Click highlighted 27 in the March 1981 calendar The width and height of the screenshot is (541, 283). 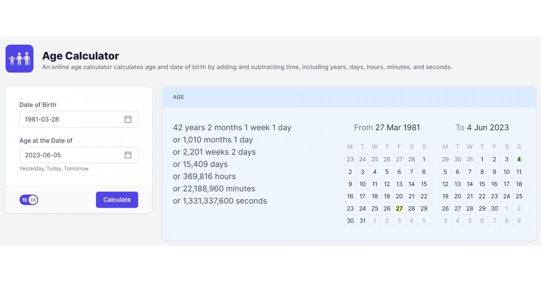tap(399, 209)
